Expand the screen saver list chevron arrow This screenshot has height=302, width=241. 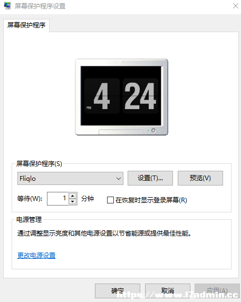tap(119, 179)
